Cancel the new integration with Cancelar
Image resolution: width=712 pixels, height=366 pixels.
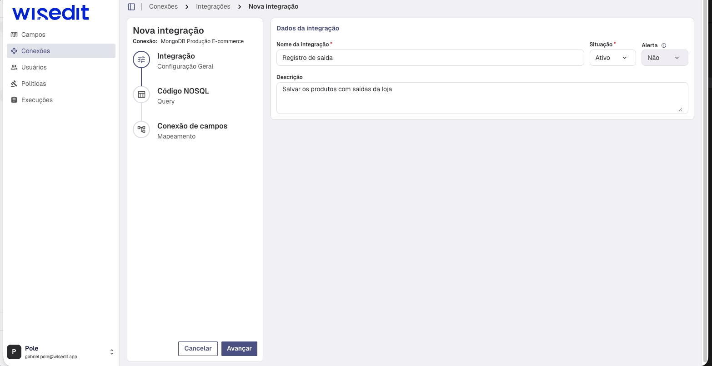pos(198,349)
